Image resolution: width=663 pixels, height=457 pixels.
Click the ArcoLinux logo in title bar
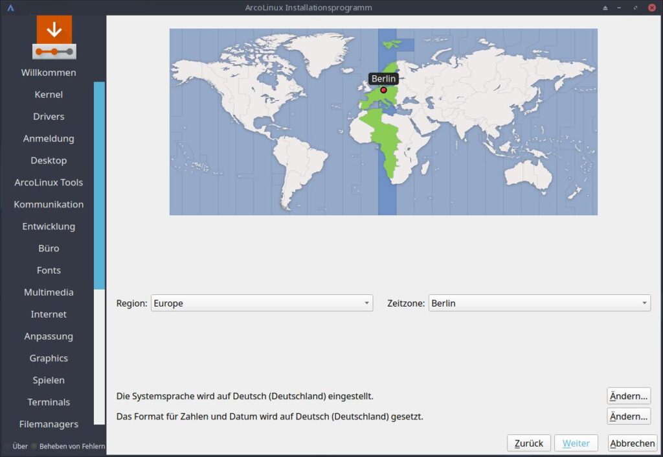point(10,8)
